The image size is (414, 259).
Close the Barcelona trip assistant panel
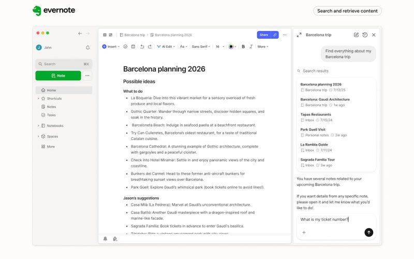[x=374, y=35]
